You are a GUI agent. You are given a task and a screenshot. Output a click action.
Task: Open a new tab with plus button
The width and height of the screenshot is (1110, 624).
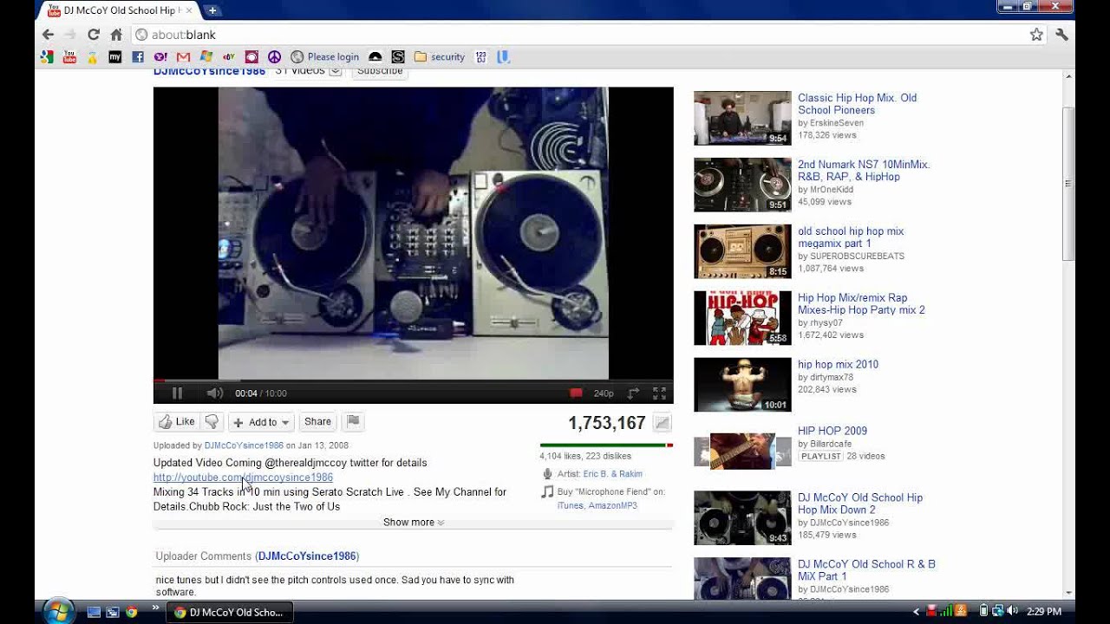212,10
